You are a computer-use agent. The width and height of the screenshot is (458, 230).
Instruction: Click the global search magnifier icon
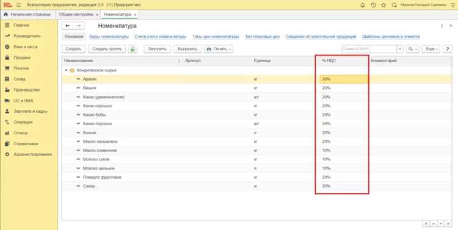[x=394, y=5]
